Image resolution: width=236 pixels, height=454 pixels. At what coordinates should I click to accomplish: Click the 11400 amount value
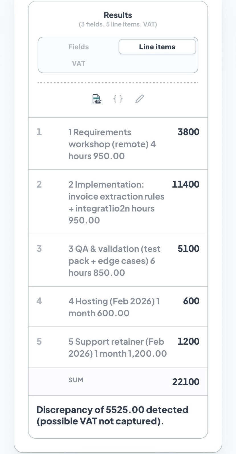click(186, 184)
